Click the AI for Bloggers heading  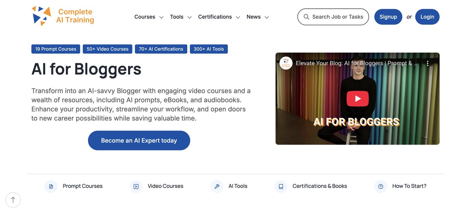tap(86, 69)
